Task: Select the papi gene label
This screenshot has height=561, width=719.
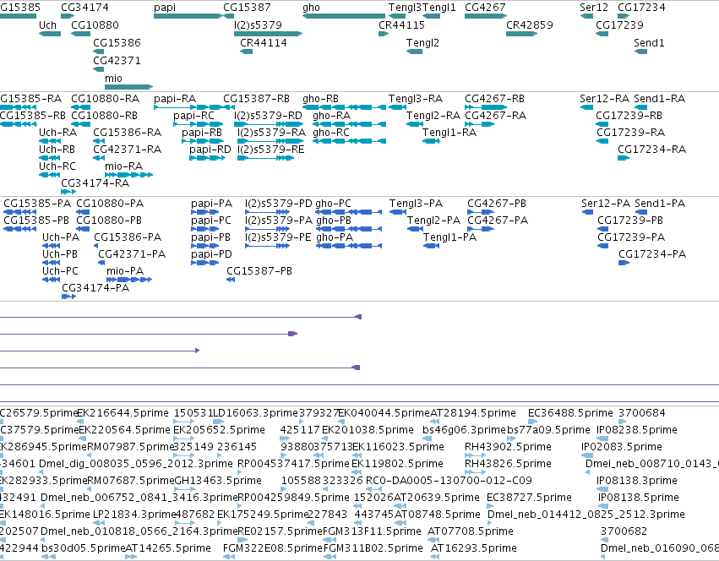Action: (165, 8)
